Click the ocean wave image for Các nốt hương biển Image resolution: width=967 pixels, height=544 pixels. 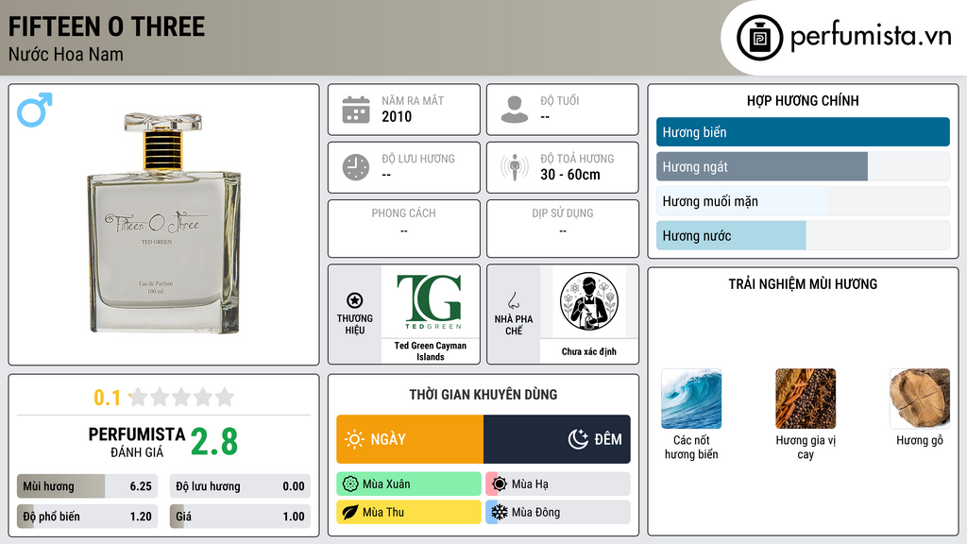[x=691, y=399]
